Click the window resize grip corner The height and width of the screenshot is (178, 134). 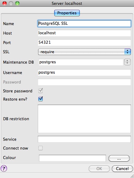pyautogui.click(x=132, y=176)
